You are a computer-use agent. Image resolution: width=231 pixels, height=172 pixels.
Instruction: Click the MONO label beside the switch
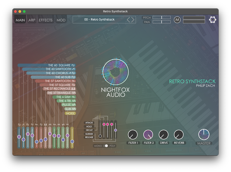[98, 146]
